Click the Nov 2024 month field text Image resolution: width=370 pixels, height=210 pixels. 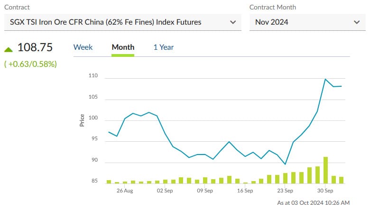(272, 22)
